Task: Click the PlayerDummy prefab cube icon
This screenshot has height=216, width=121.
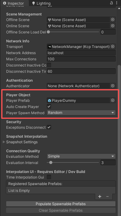Action: [x=50, y=101]
